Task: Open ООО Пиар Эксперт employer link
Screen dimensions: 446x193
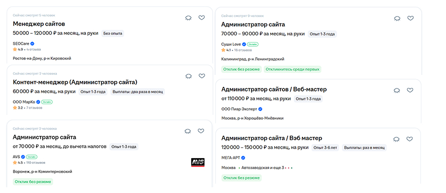Action: coord(239,109)
